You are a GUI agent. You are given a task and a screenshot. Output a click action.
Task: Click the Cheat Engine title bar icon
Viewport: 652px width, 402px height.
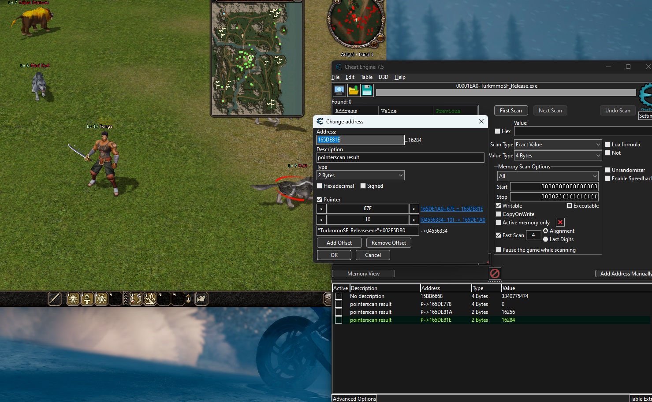(x=339, y=67)
